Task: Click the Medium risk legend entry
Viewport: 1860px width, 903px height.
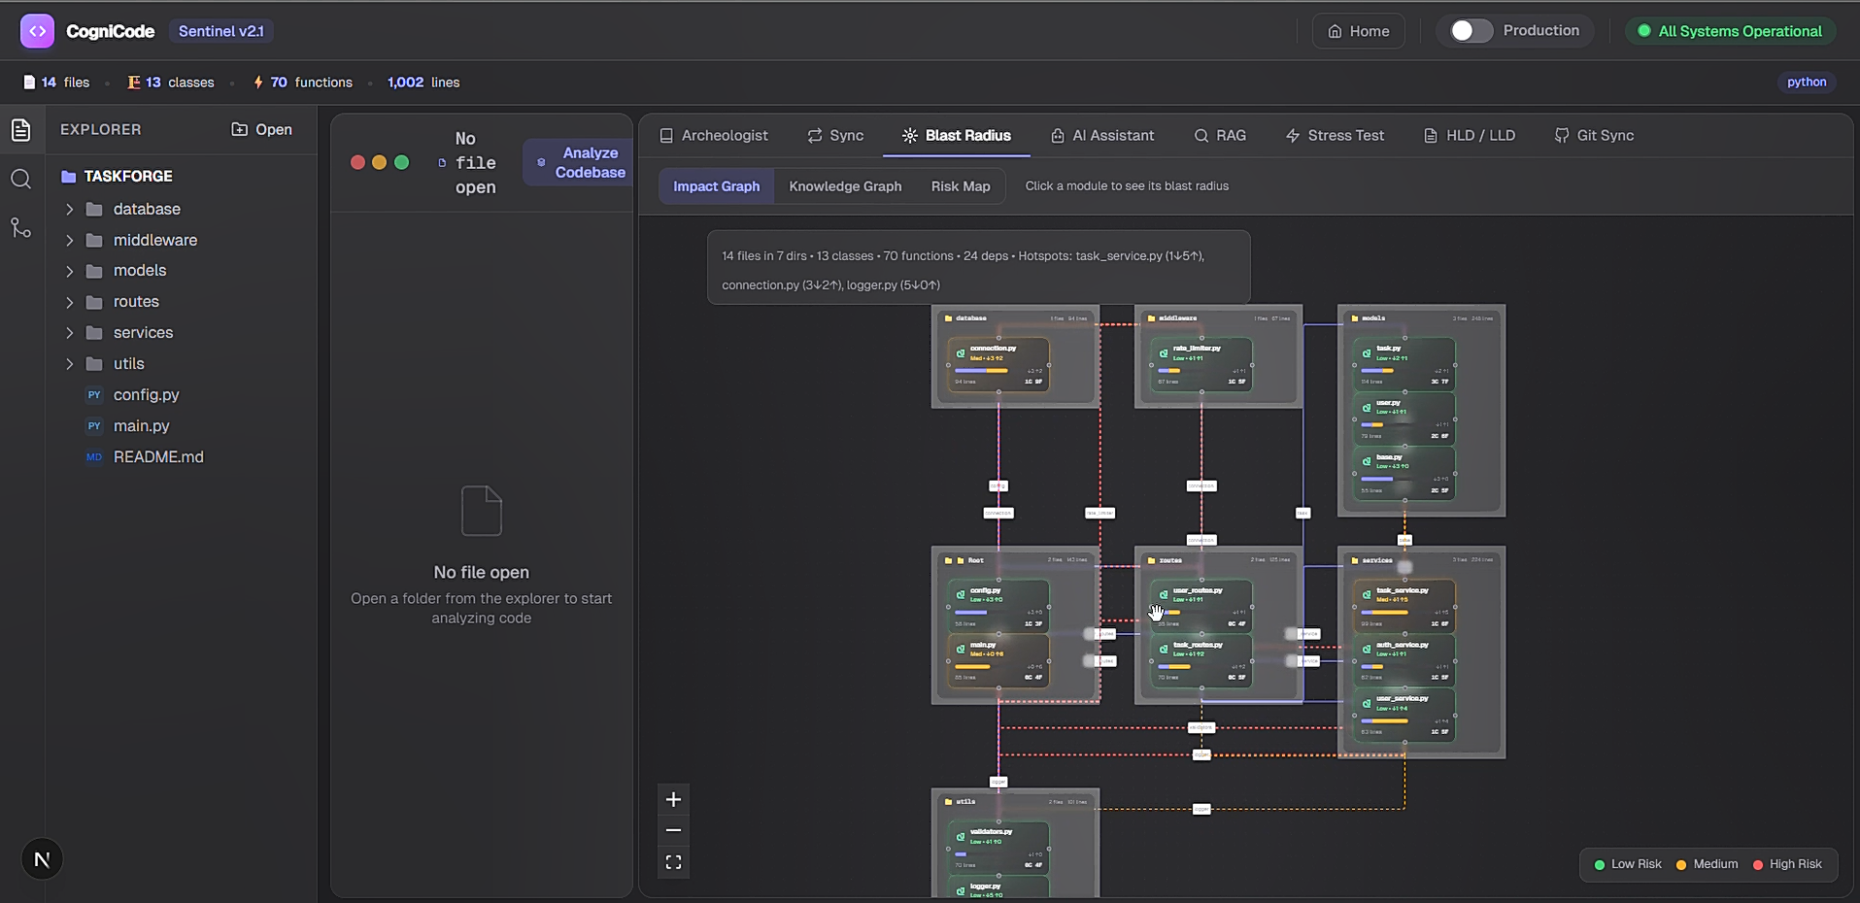Action: click(x=1707, y=864)
